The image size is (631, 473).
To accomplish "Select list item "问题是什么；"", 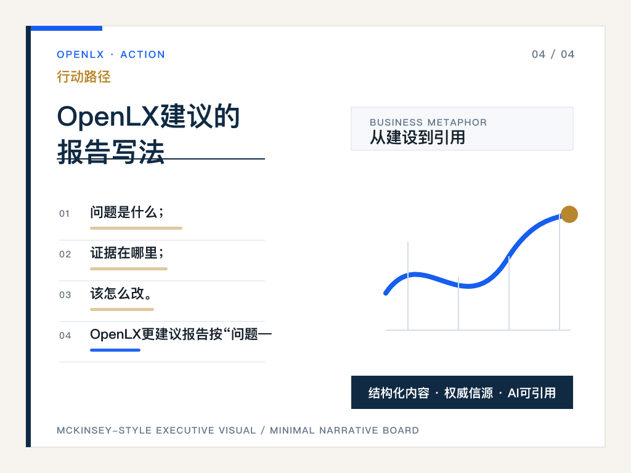I will pos(127,212).
